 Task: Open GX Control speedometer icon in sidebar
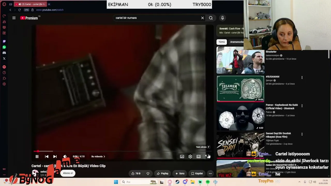(x=4, y=16)
